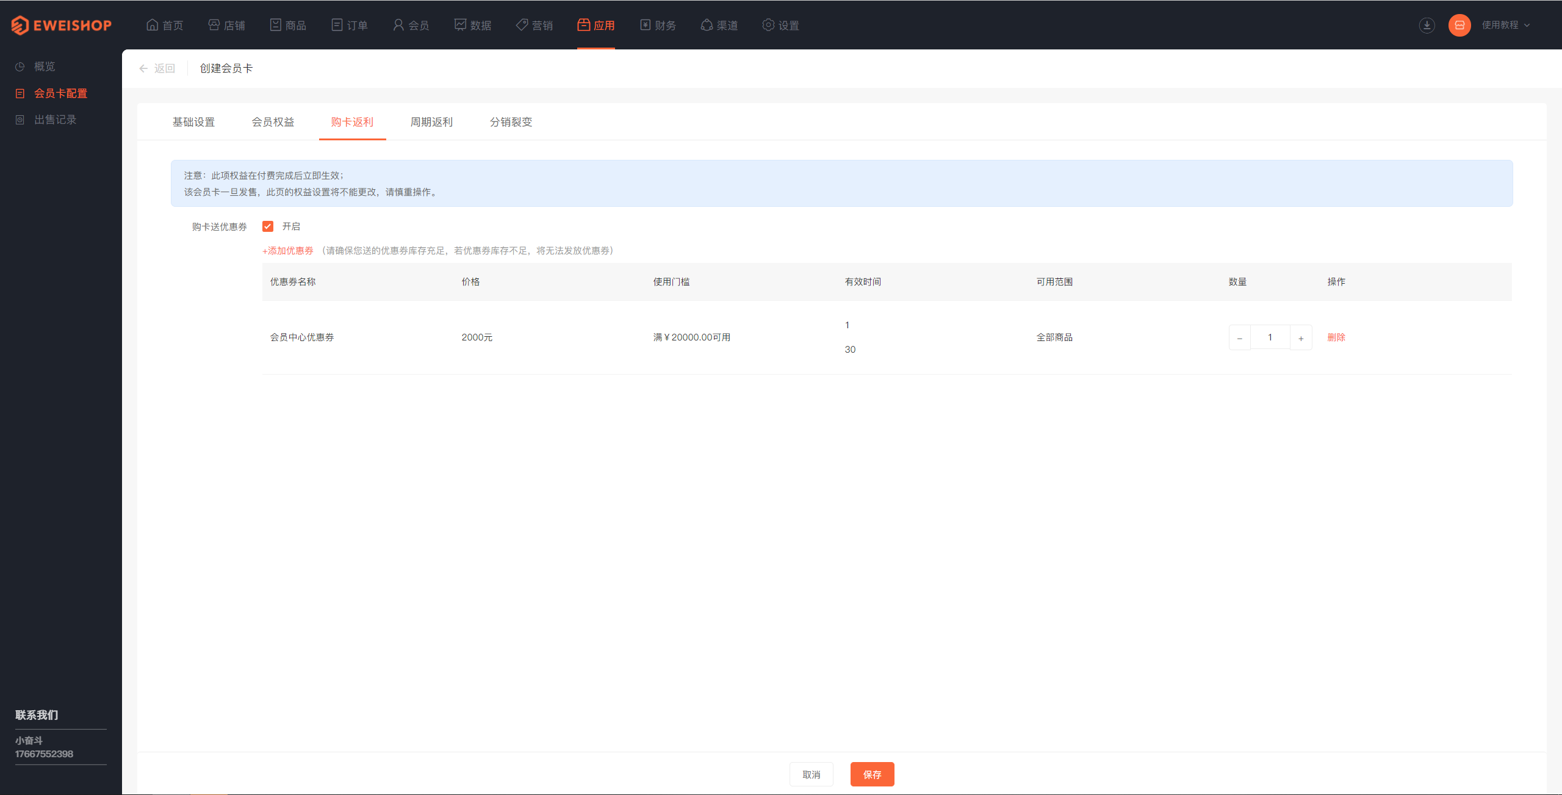Click the 财务 finance icon in navbar
This screenshot has height=795, width=1562.
[x=646, y=23]
